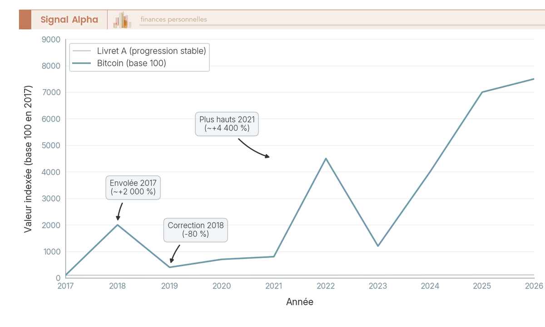Click the Bitcoin line peak at 2022
This screenshot has width=545, height=327.
326,159
